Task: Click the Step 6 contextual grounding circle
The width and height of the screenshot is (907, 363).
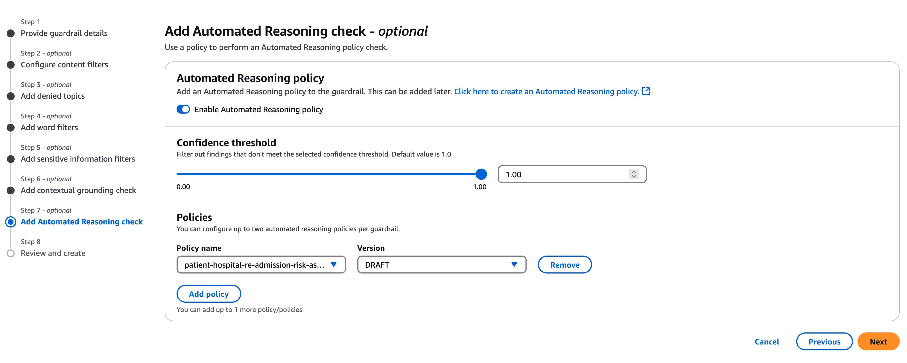Action: [11, 190]
